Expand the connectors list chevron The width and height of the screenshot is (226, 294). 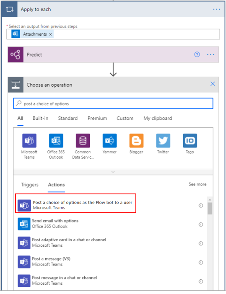pos(113,172)
